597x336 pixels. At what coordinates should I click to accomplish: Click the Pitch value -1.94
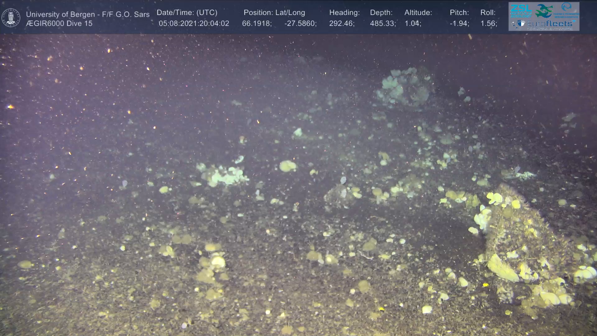tap(459, 23)
